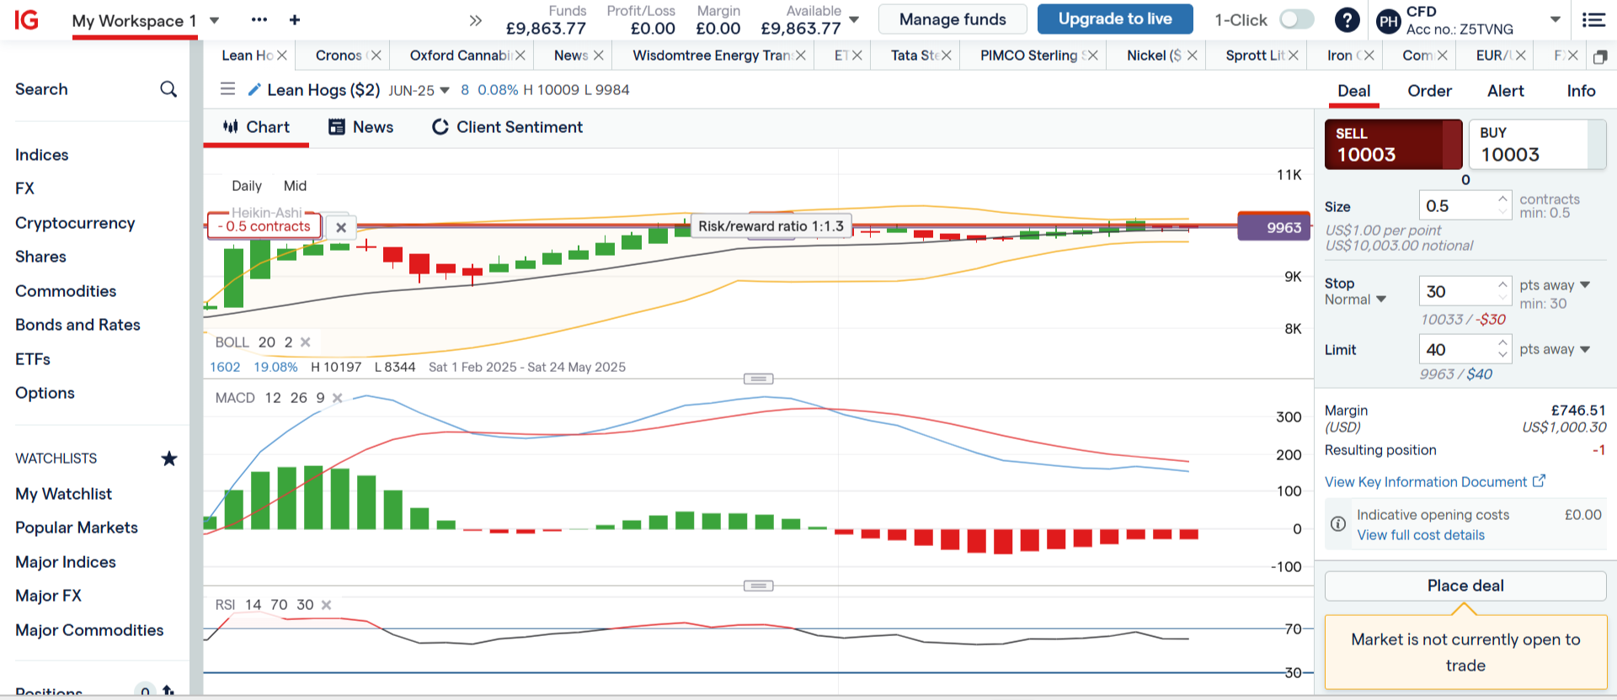This screenshot has width=1617, height=700.
Task: Click the Limit distance input field
Action: 1459,349
